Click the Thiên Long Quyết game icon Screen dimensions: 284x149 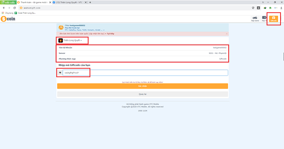pyautogui.click(x=60, y=40)
